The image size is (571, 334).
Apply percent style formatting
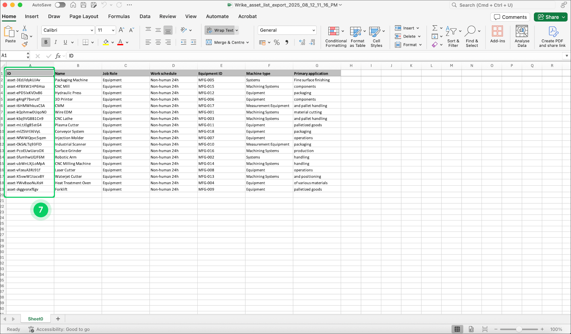pos(276,42)
